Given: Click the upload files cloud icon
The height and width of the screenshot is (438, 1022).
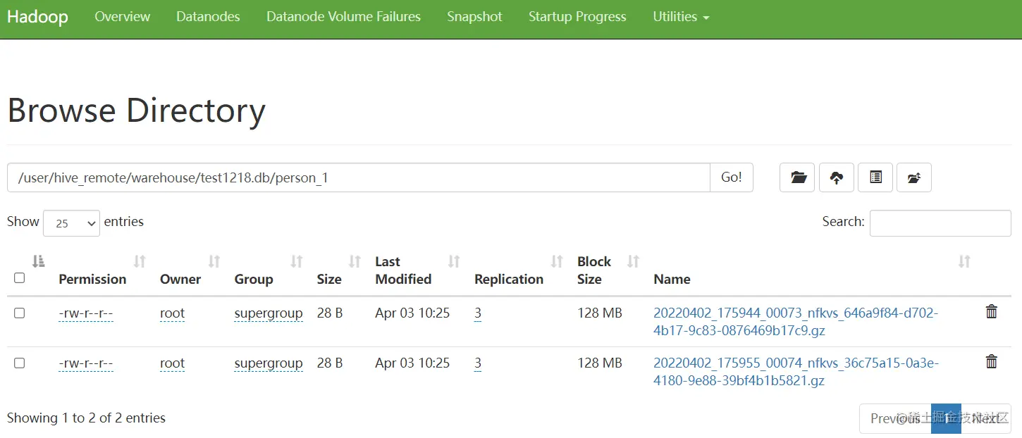Looking at the screenshot, I should [x=837, y=177].
